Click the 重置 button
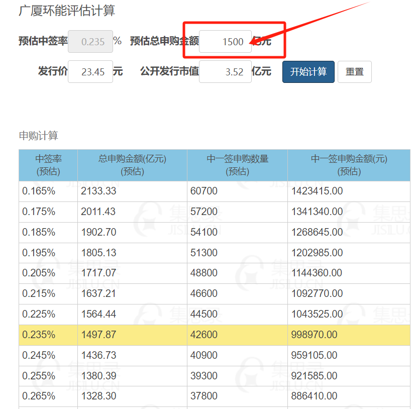 point(354,72)
